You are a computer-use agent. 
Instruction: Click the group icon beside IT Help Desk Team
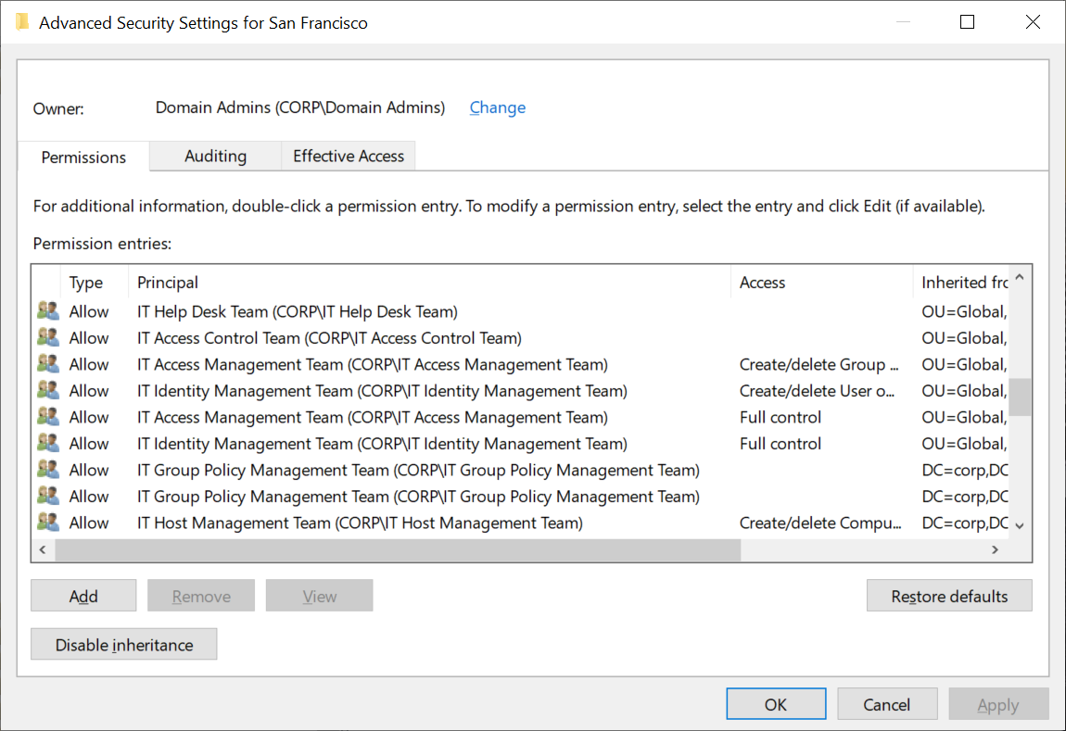[x=47, y=310]
